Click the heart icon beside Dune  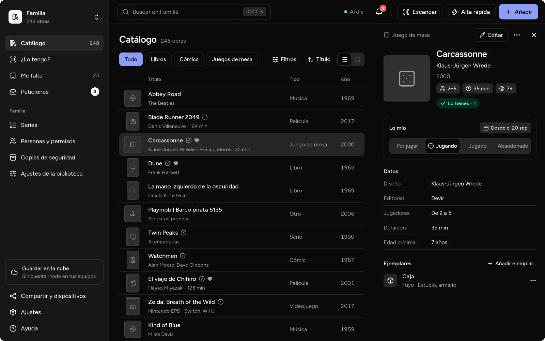(176, 163)
